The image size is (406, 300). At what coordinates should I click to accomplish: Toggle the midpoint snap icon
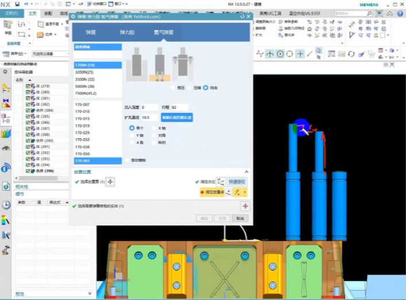[x=270, y=54]
